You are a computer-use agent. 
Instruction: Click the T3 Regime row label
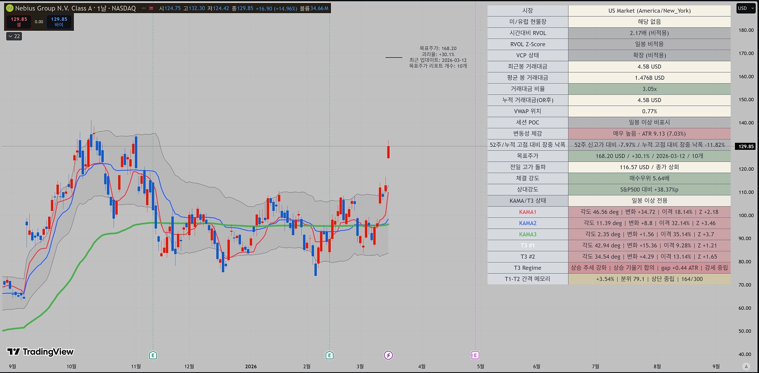pyautogui.click(x=528, y=268)
